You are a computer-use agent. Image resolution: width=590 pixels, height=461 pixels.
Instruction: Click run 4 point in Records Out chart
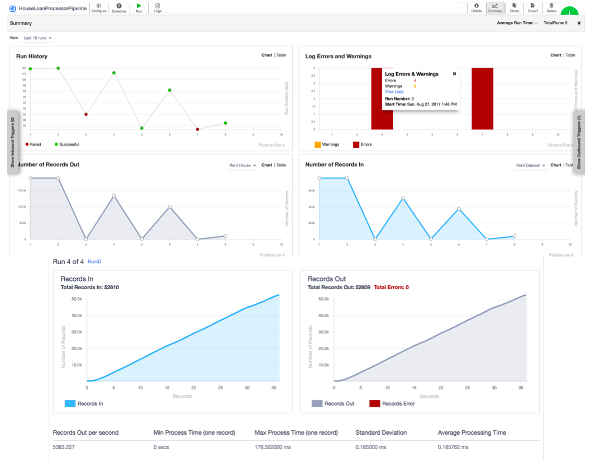pyautogui.click(x=114, y=196)
